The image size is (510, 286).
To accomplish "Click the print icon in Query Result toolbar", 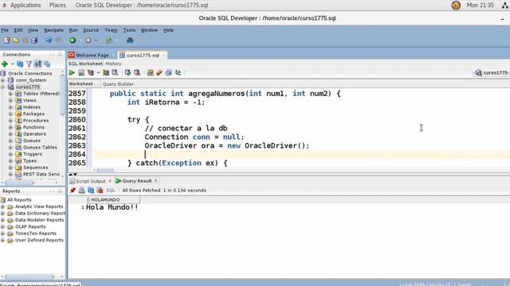I will [x=81, y=191].
